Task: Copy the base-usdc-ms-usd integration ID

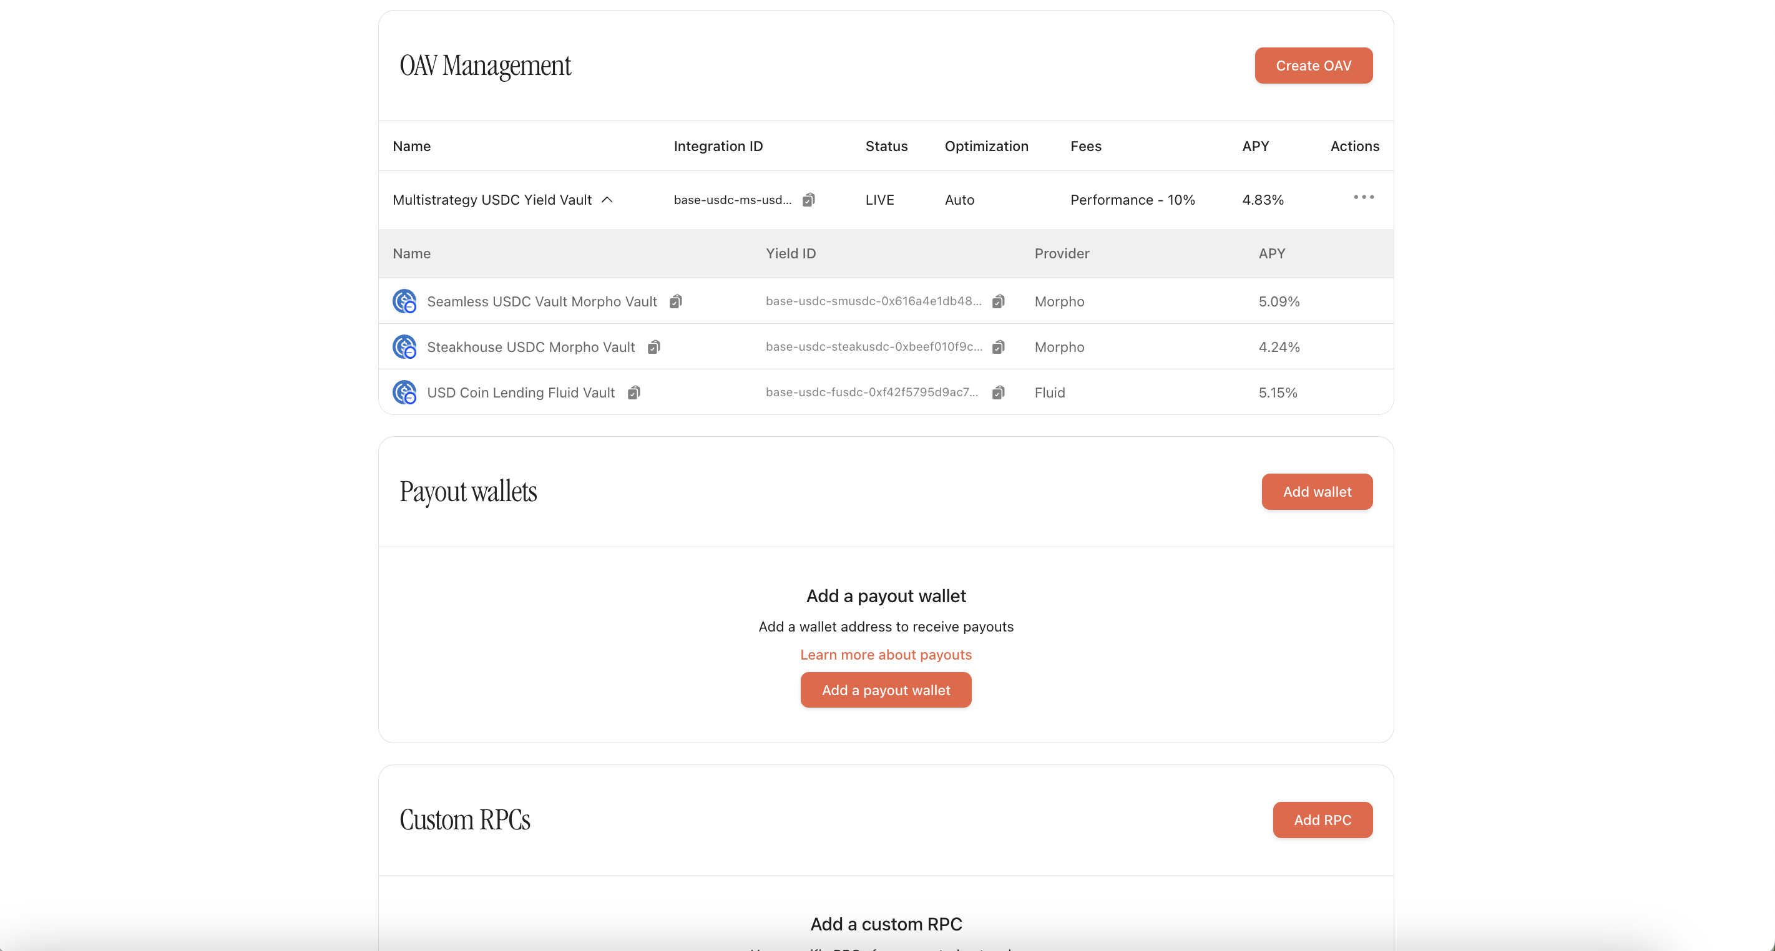Action: (808, 200)
